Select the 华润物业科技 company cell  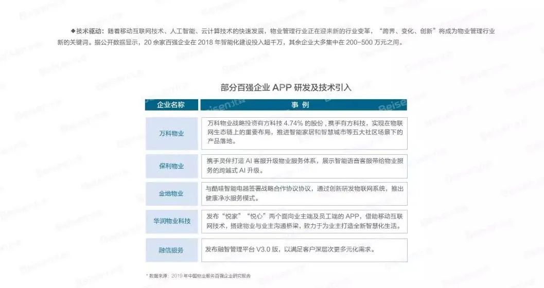(171, 221)
